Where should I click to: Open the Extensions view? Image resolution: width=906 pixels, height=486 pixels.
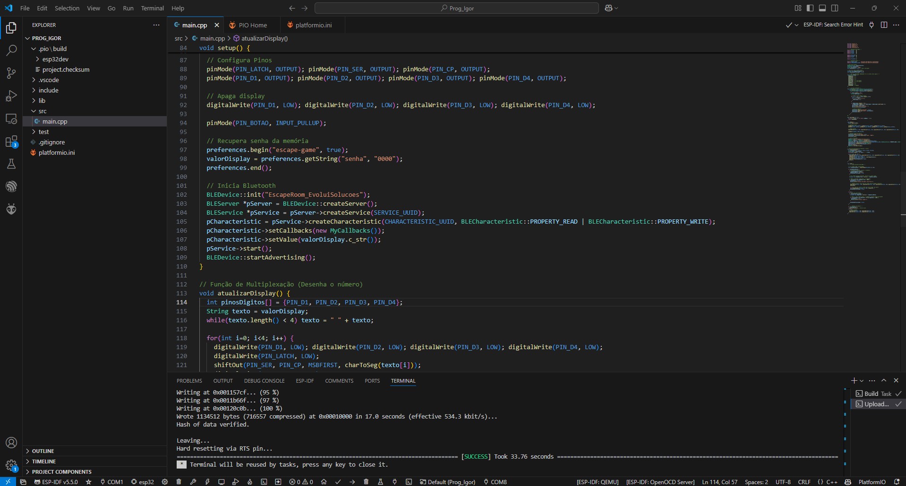[x=11, y=141]
